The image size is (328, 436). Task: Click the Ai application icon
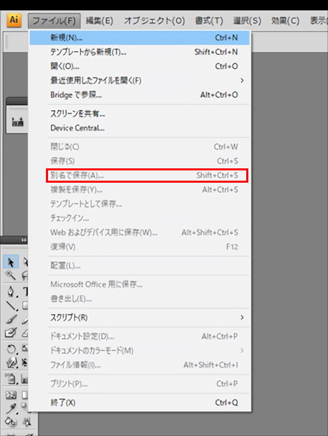point(14,20)
